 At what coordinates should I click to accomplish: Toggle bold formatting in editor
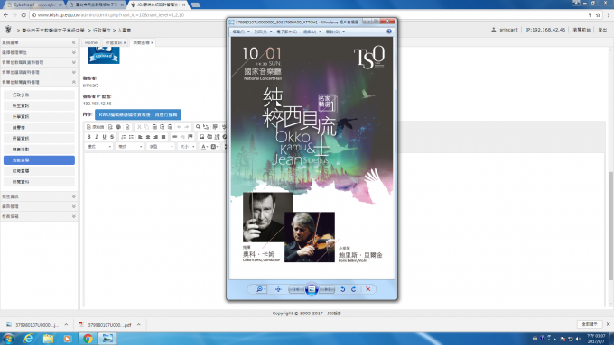point(88,136)
